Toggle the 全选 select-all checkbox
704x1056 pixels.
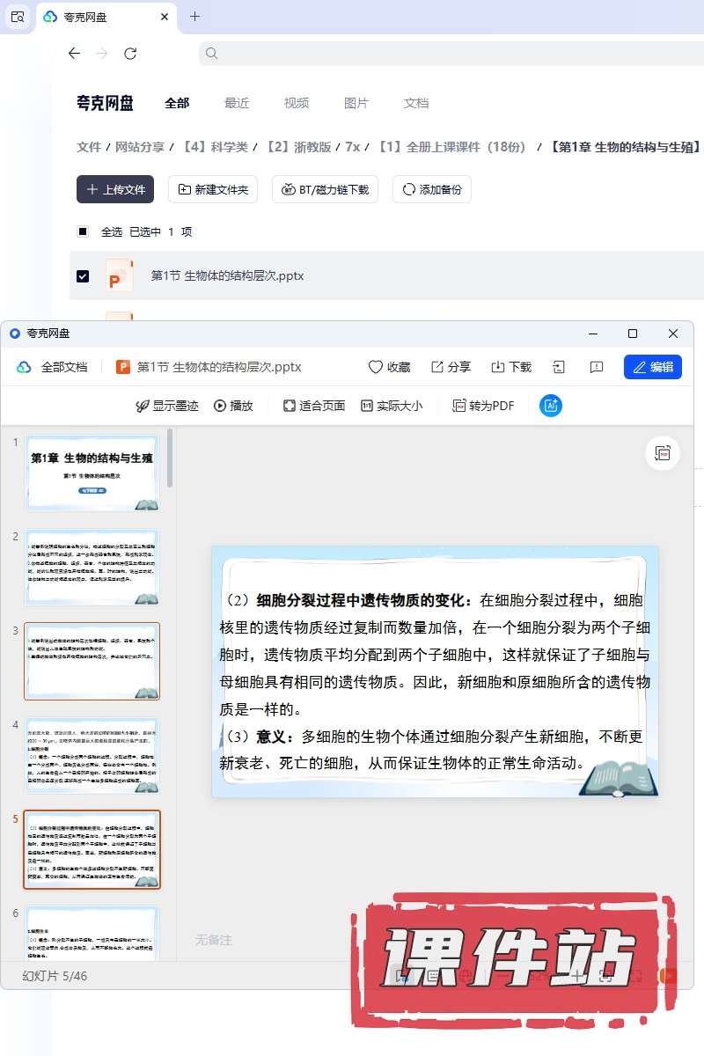click(x=83, y=232)
